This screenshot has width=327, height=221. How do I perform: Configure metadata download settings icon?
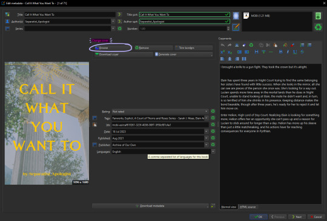(x=213, y=206)
